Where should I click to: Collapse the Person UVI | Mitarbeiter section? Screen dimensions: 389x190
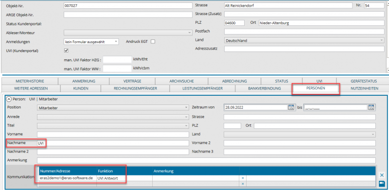(9, 99)
